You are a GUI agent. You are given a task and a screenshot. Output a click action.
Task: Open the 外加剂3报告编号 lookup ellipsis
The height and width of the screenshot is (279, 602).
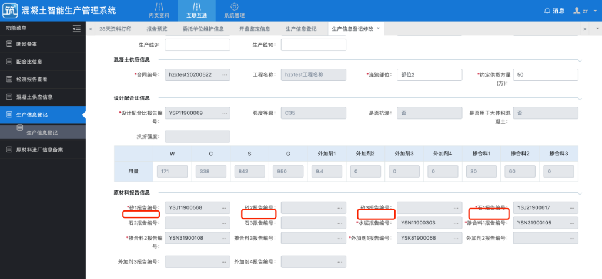coord(224,262)
